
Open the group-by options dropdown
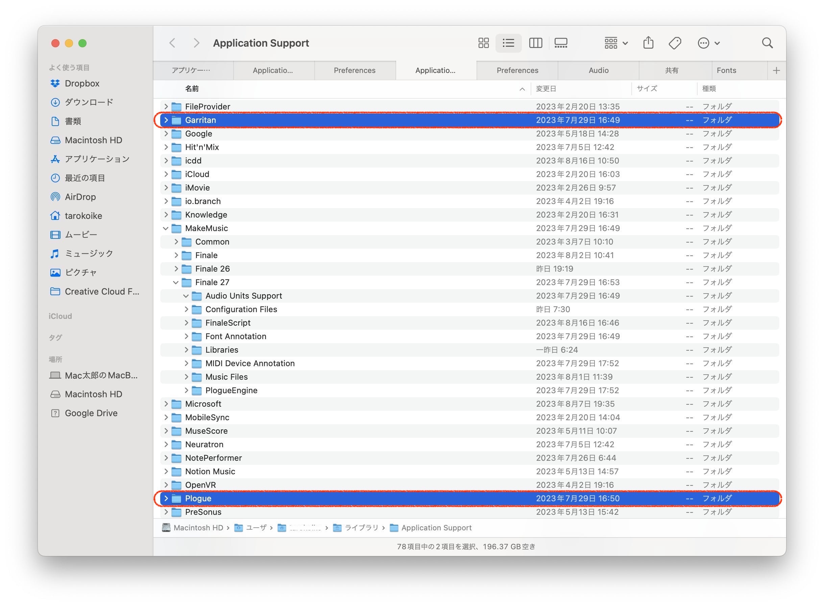coord(615,43)
